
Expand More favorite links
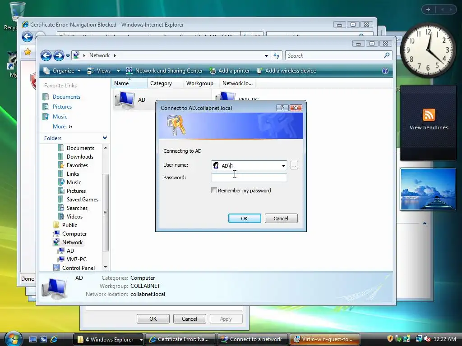tap(62, 127)
